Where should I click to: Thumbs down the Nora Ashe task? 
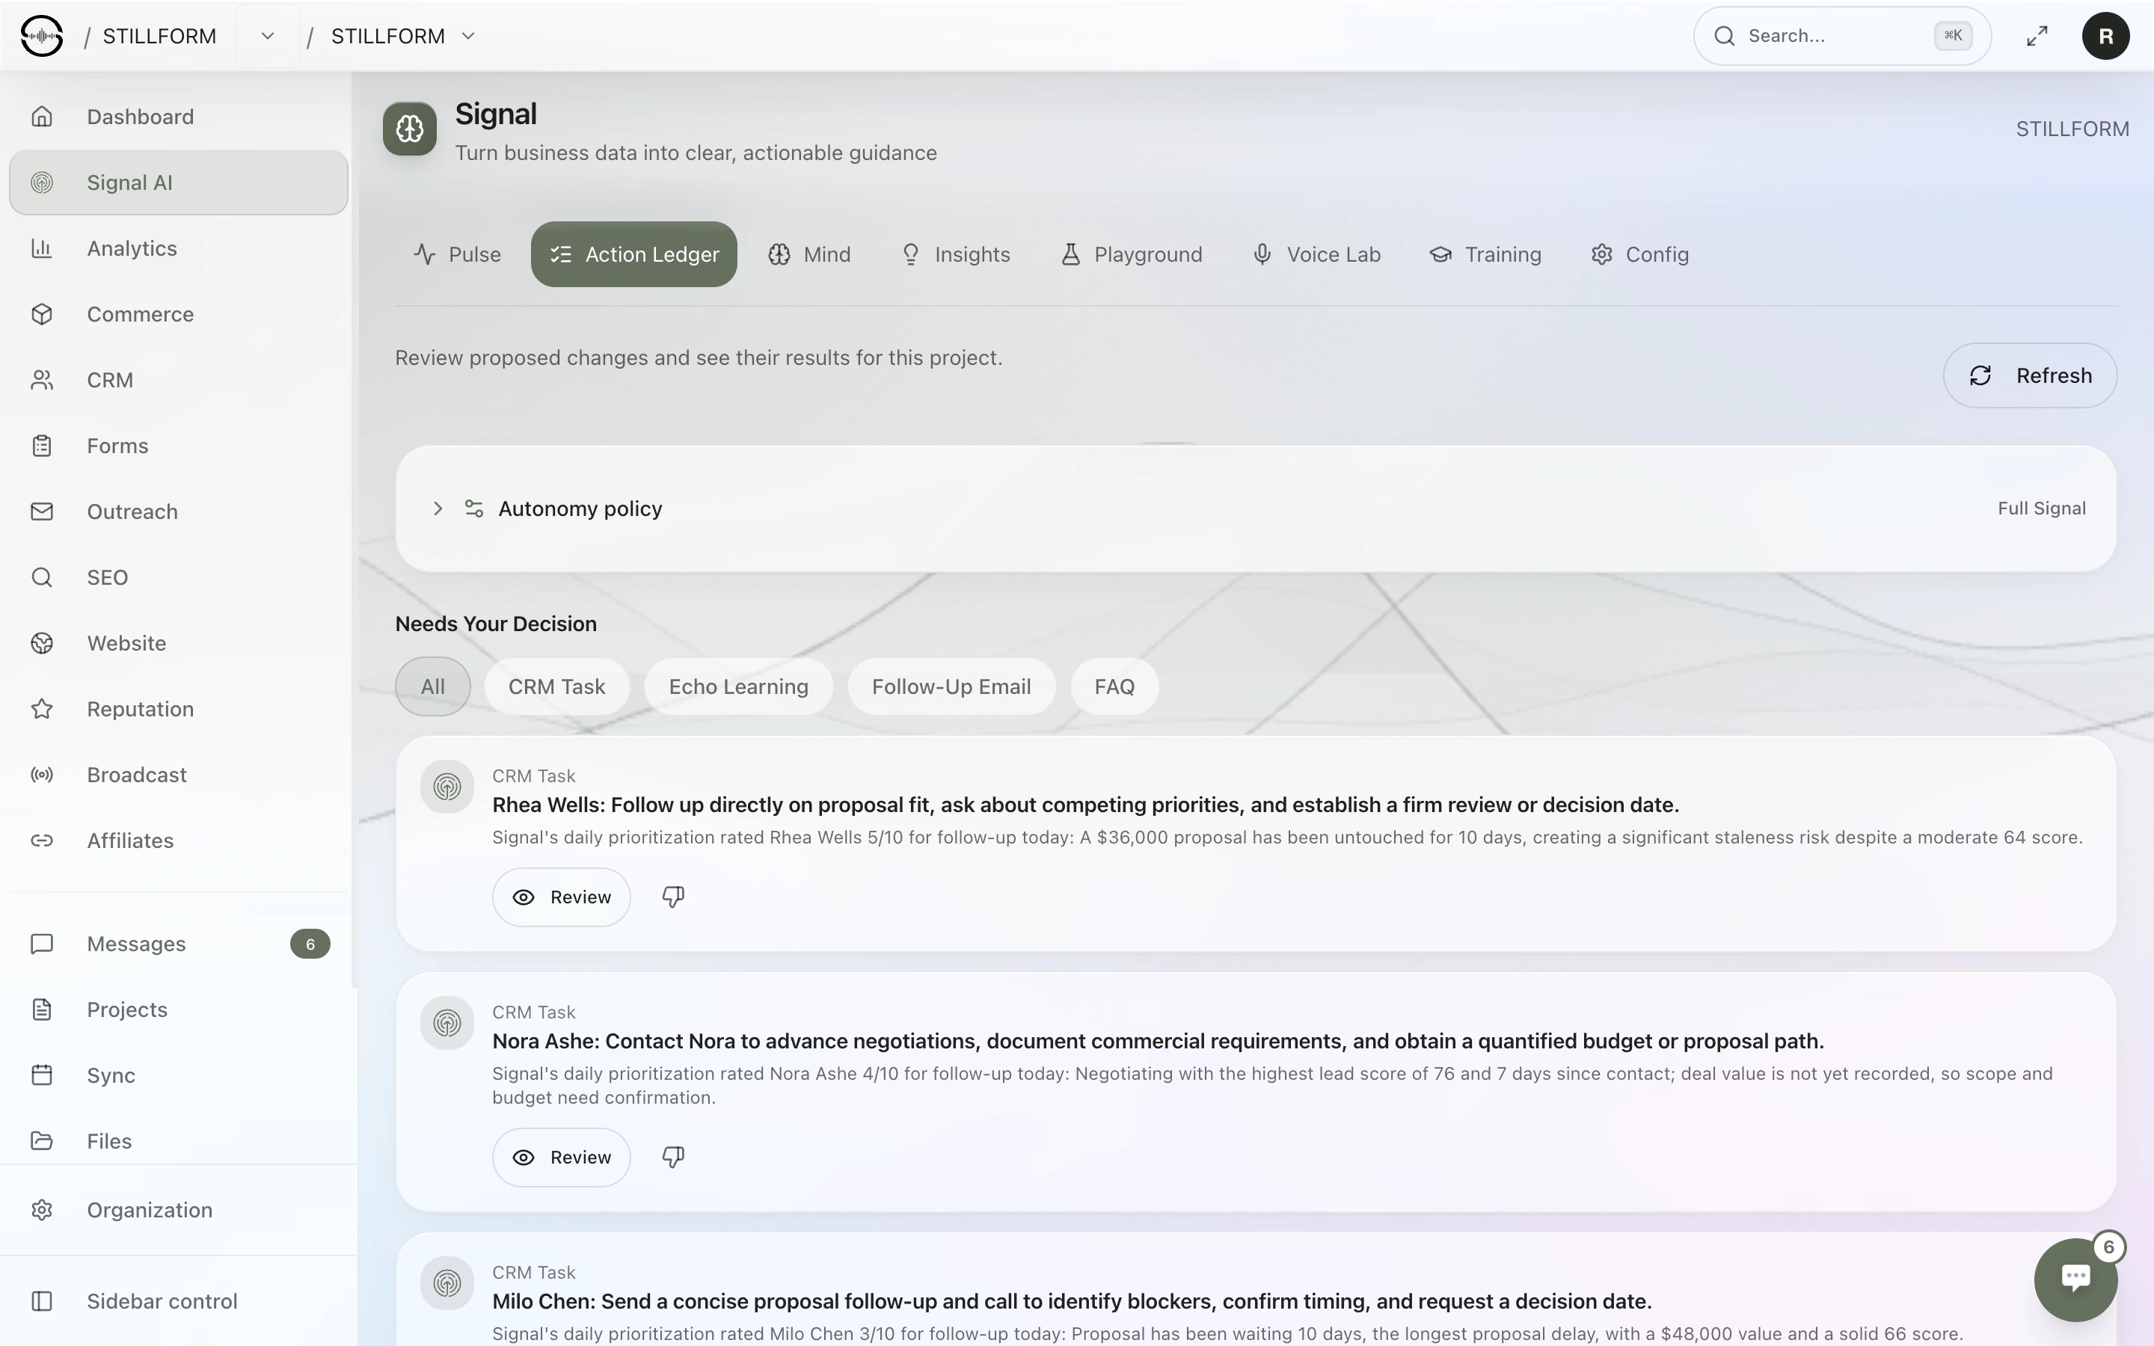coord(673,1158)
